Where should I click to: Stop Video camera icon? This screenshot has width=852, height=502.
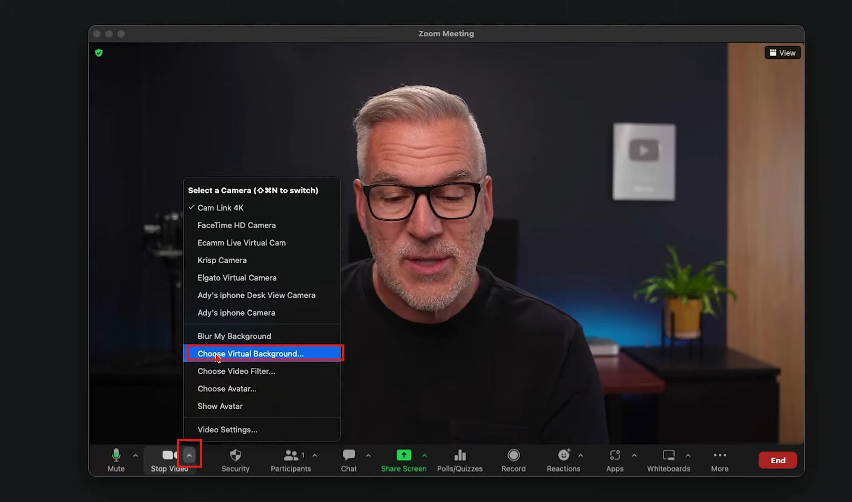[x=169, y=455]
